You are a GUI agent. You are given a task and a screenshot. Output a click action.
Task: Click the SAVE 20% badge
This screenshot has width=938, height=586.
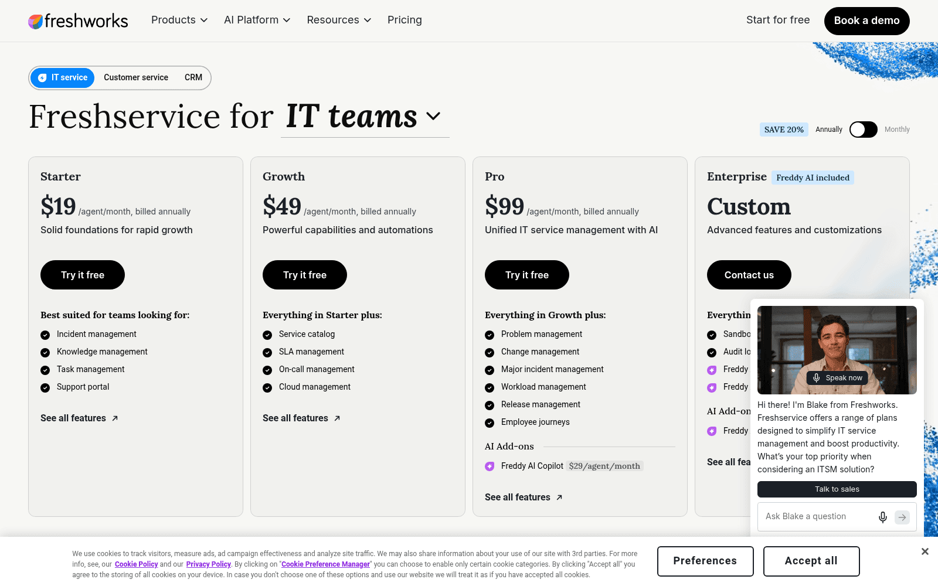pyautogui.click(x=784, y=130)
